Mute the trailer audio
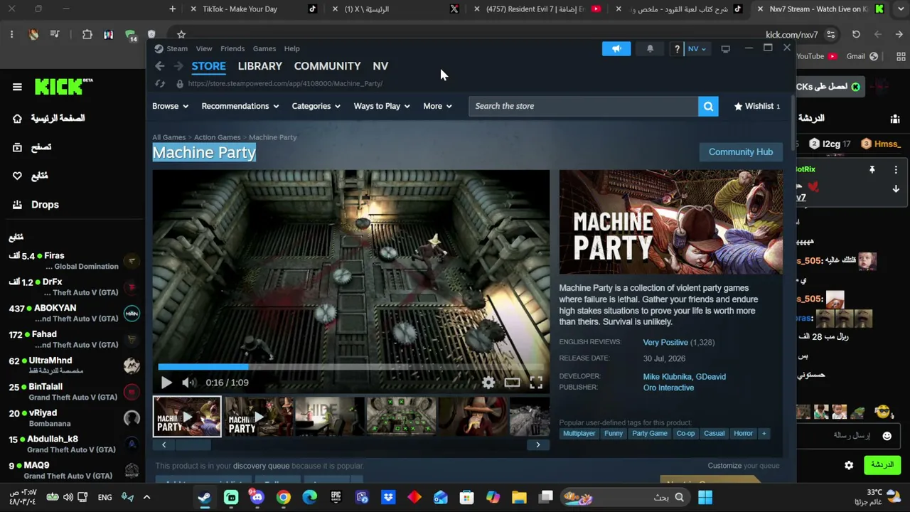Screen dimensions: 910x512 [x=188, y=383]
